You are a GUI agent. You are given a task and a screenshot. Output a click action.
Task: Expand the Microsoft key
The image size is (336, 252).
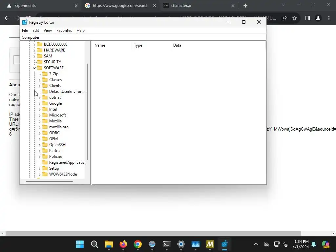tap(39, 115)
